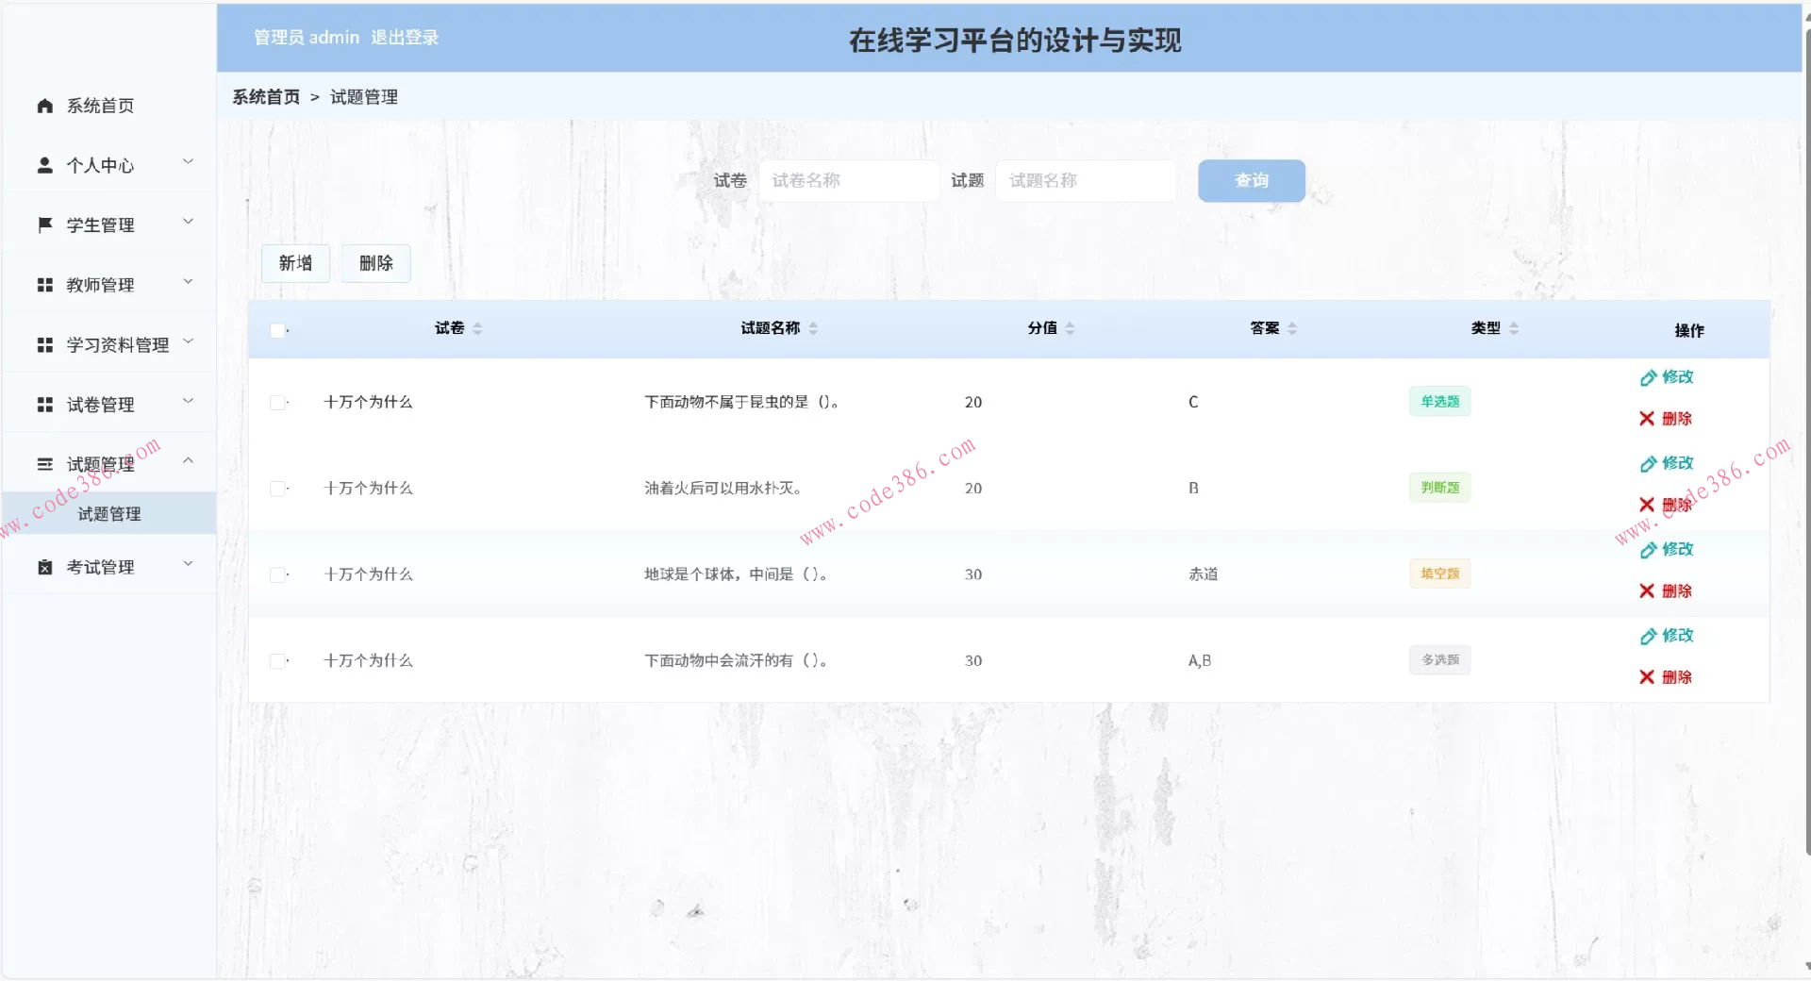
Task: Click the green 单选题 type tag
Action: pyautogui.click(x=1438, y=401)
